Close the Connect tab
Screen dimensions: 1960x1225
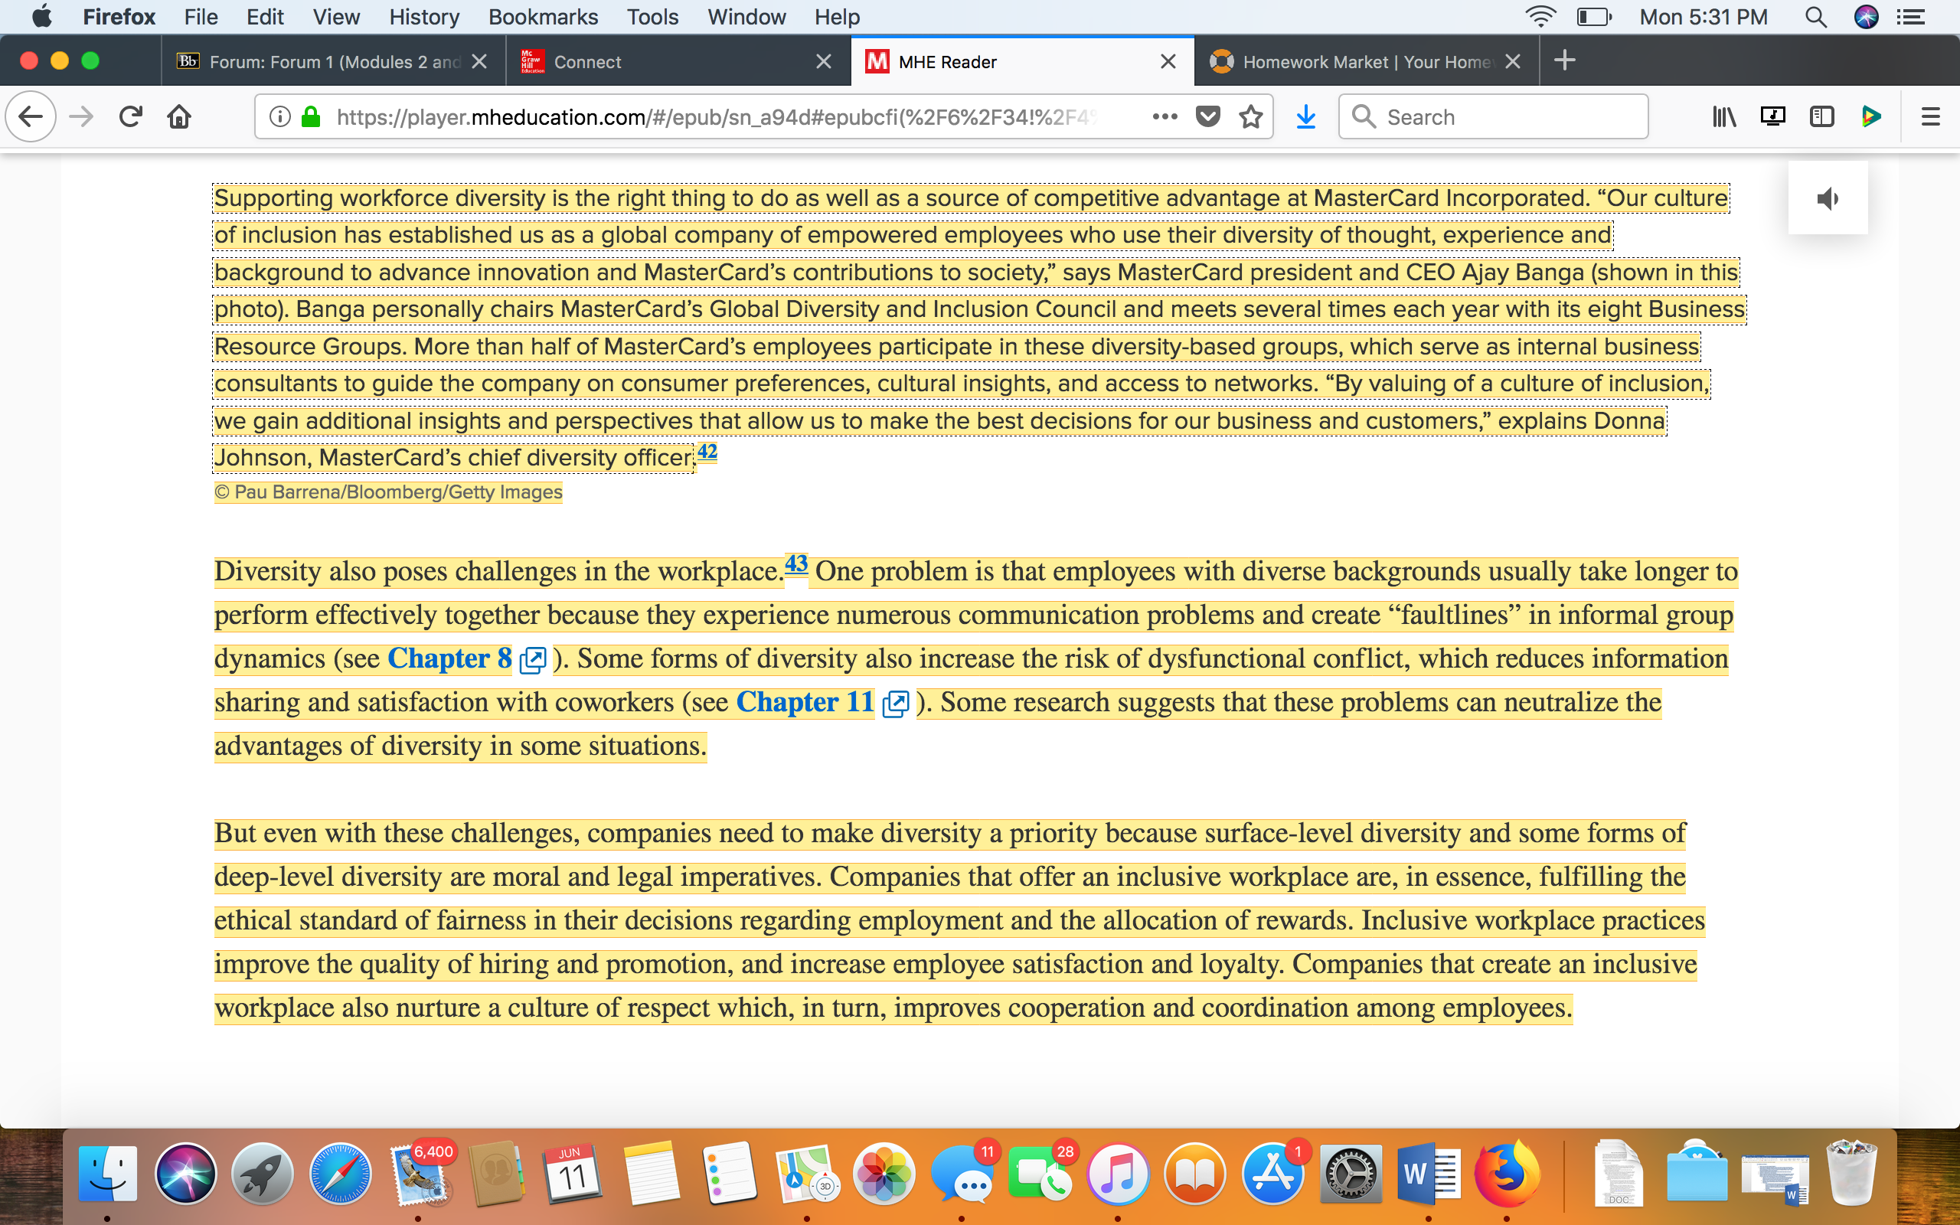coord(823,61)
